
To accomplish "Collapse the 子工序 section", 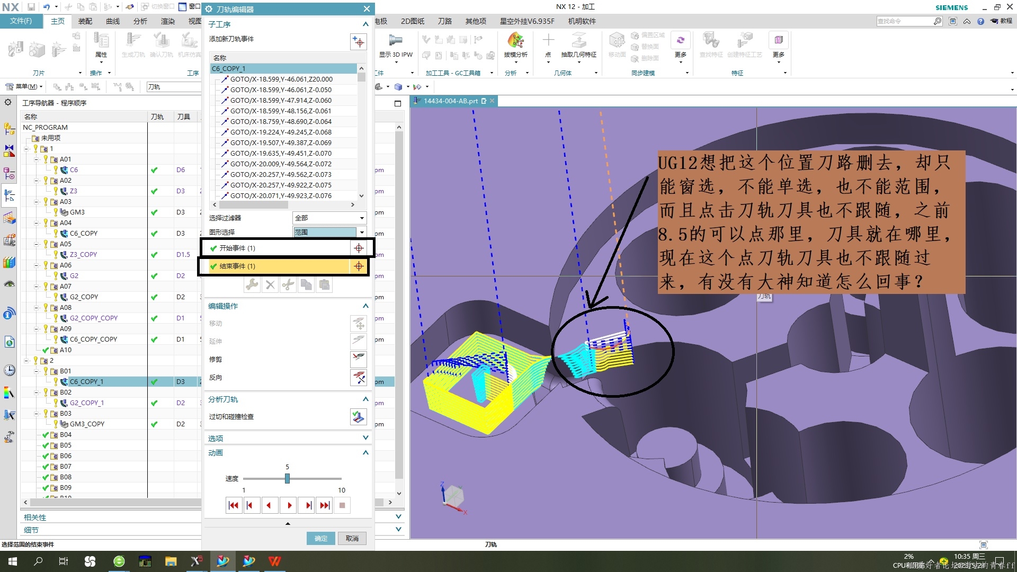I will coord(365,24).
